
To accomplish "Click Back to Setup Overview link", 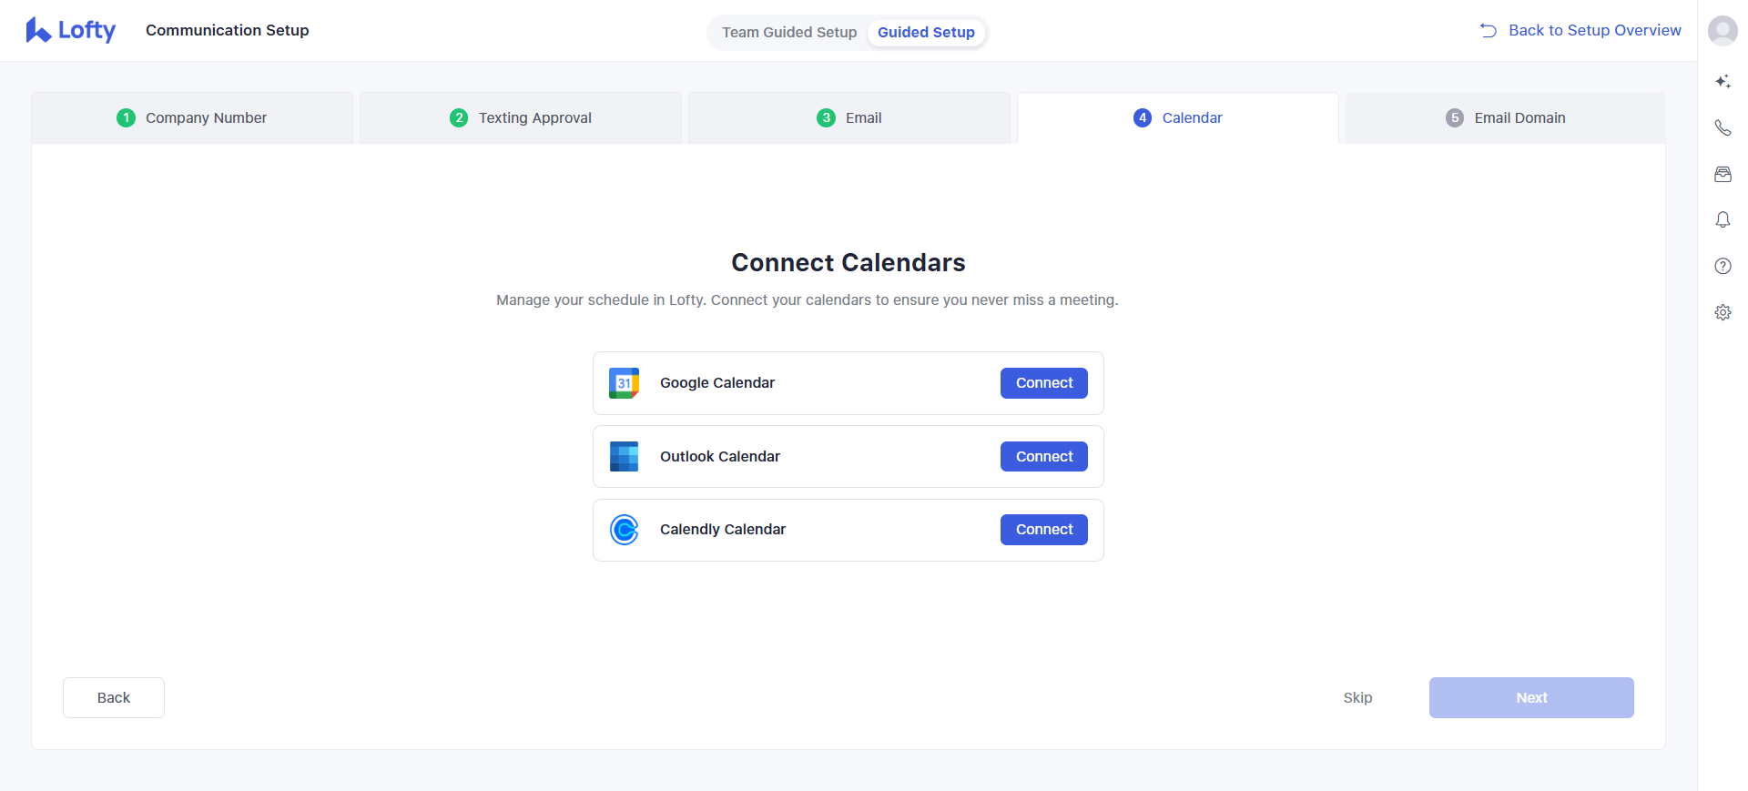I will click(1581, 30).
